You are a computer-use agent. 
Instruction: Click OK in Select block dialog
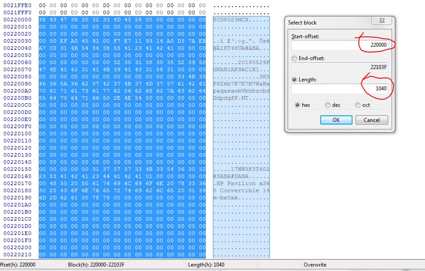[x=336, y=120]
